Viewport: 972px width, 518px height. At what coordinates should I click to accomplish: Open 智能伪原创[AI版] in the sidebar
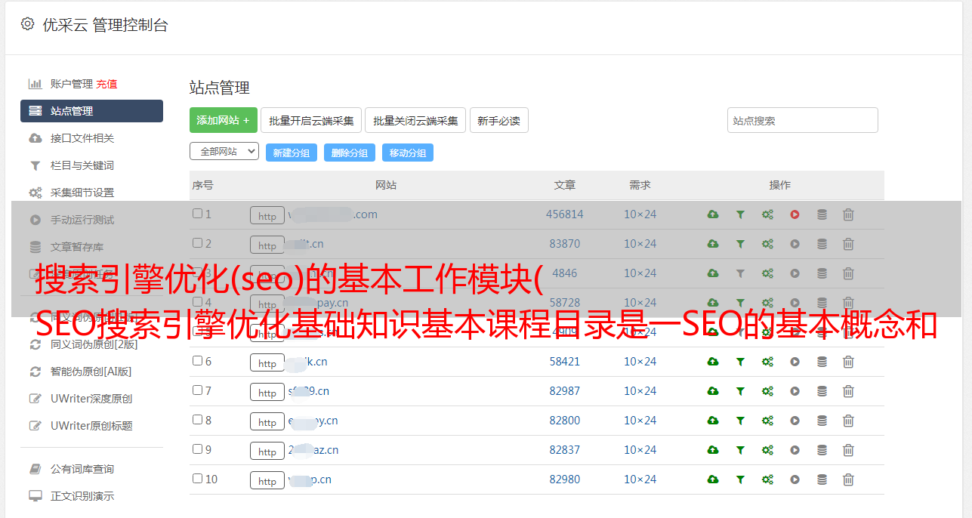91,372
